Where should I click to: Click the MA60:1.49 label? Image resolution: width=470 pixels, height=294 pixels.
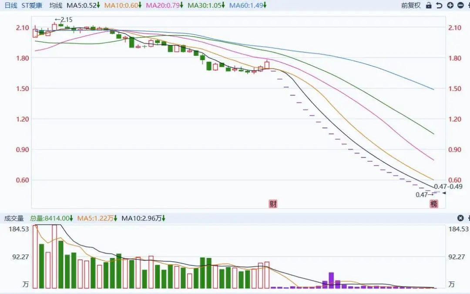tap(248, 5)
